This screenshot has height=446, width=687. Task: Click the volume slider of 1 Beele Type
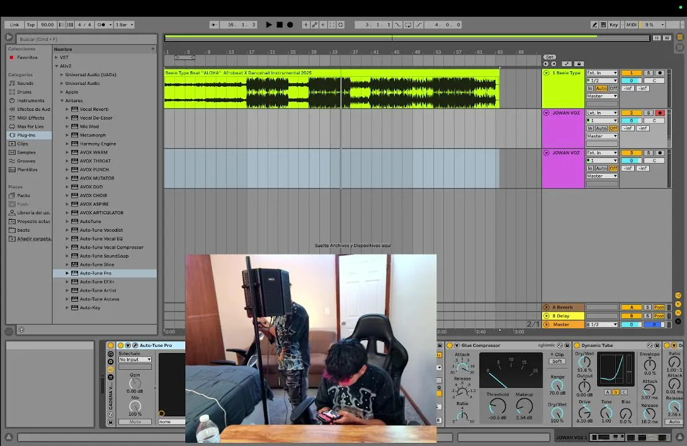point(631,81)
